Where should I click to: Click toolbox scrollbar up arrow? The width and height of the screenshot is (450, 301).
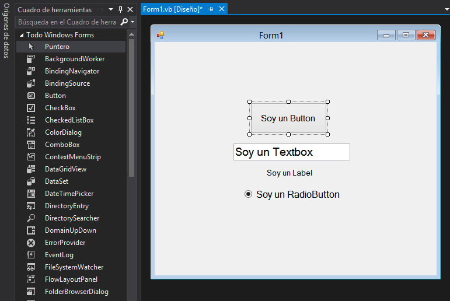132,34
